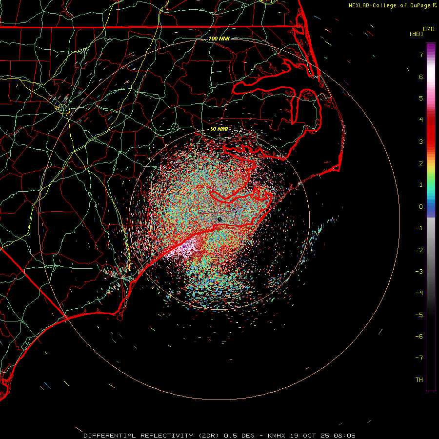
Task: Click the "2" tick label on legend
Action: [x=421, y=163]
